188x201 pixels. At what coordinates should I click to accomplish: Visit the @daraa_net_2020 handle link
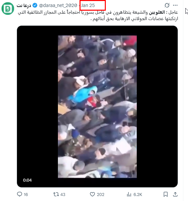tap(58, 5)
